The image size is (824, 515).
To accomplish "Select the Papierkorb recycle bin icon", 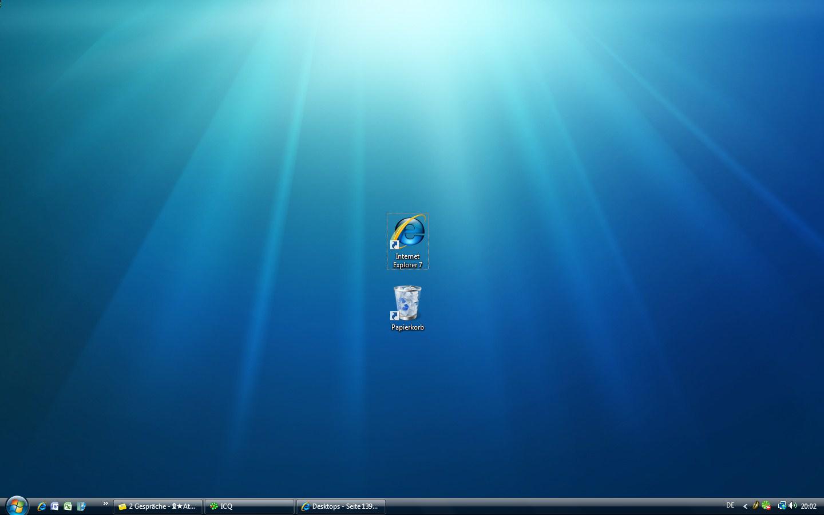I will pos(407,308).
